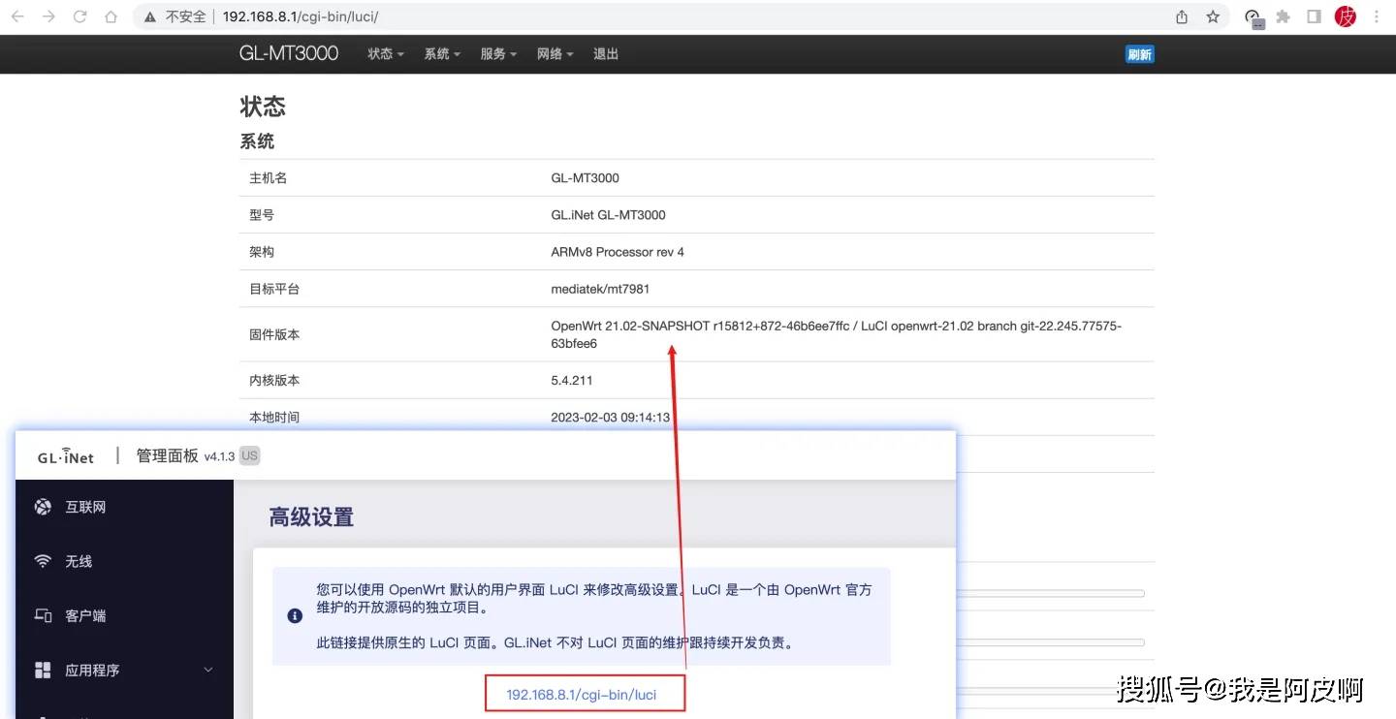Viewport: 1396px width, 719px height.
Task: Click the OpenWrt 21.02-SNAPSHOT firmware version text
Action: pos(837,334)
